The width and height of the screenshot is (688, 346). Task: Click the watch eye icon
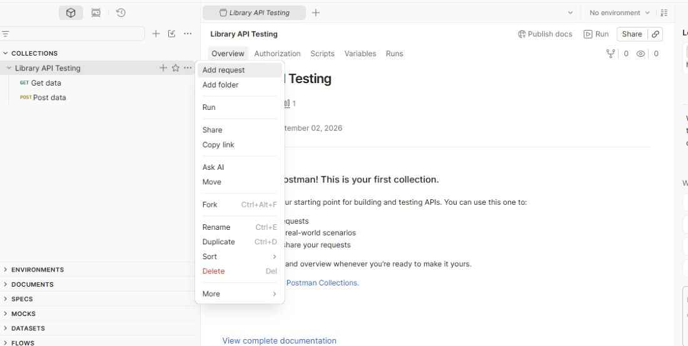click(x=640, y=54)
